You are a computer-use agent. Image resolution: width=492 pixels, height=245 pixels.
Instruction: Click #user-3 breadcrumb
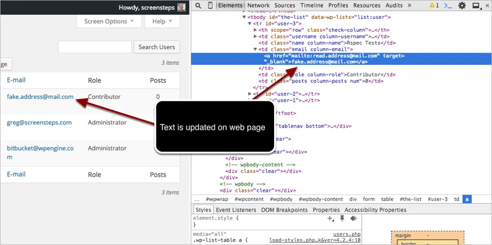(x=438, y=199)
